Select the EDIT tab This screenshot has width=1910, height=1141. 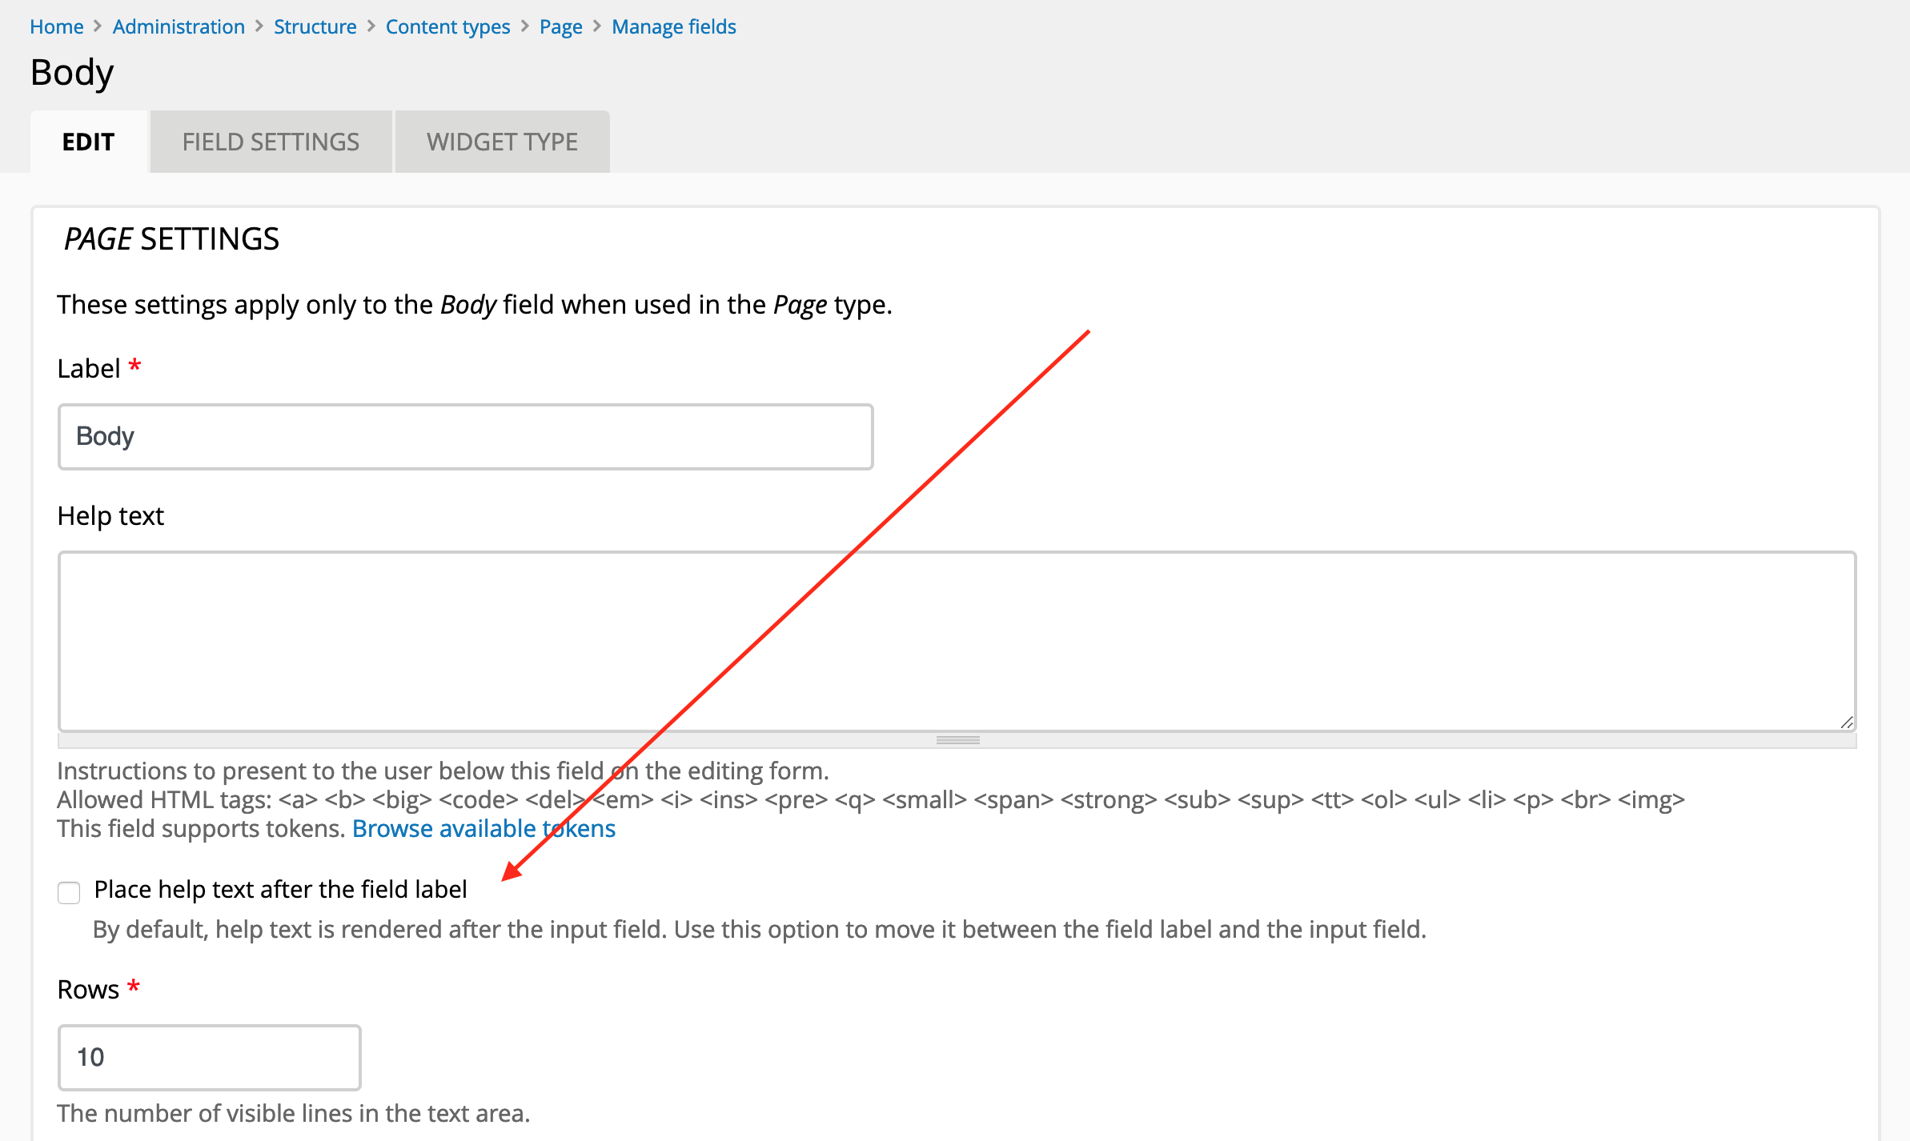click(x=89, y=142)
